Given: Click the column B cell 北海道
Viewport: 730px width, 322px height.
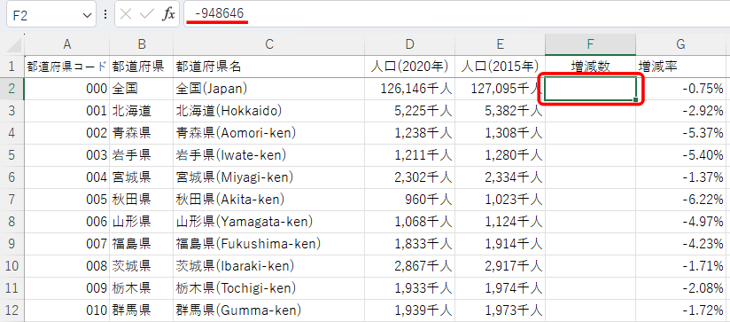Looking at the screenshot, I should tap(142, 111).
